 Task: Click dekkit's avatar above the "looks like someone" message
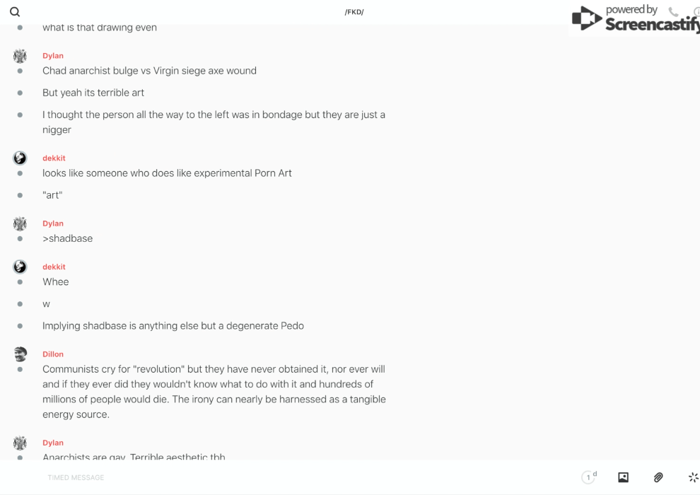tap(20, 158)
